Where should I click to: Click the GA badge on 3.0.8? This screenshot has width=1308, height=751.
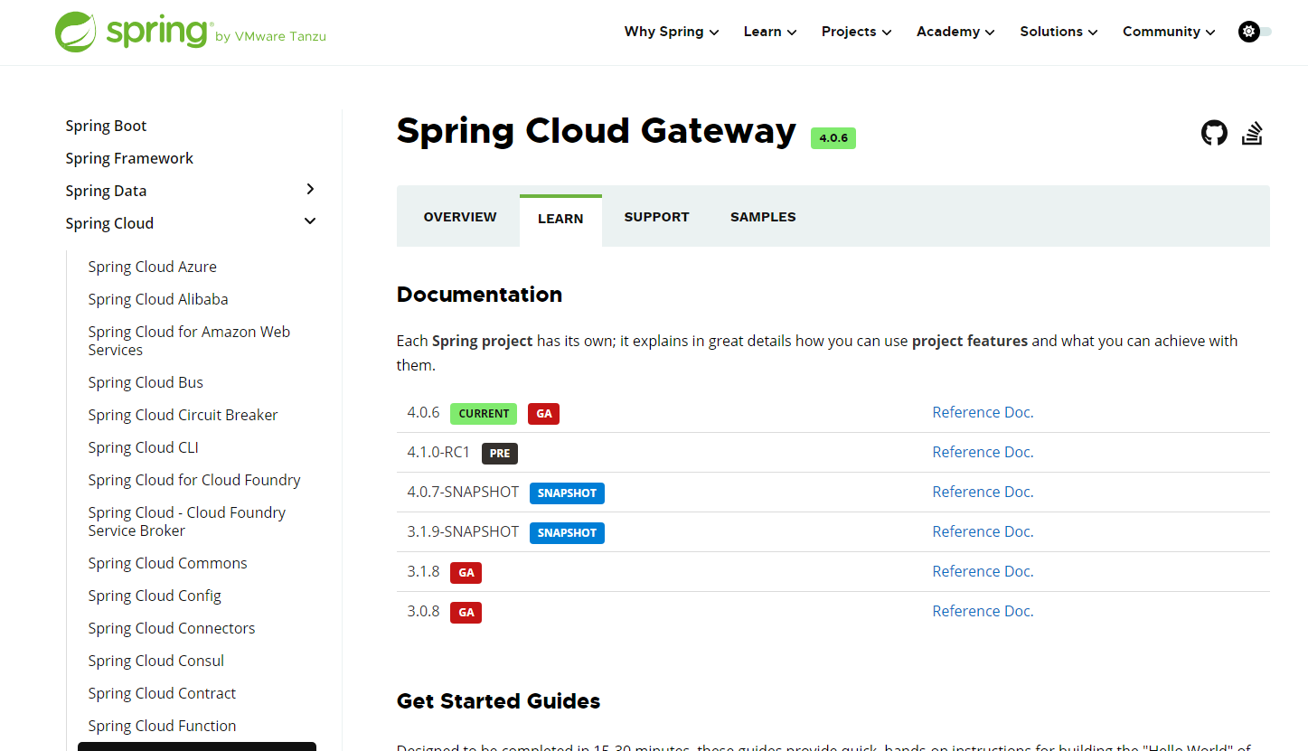(x=466, y=613)
